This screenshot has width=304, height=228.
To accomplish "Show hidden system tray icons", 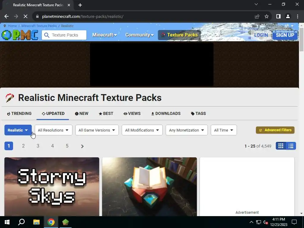I will tap(251, 222).
